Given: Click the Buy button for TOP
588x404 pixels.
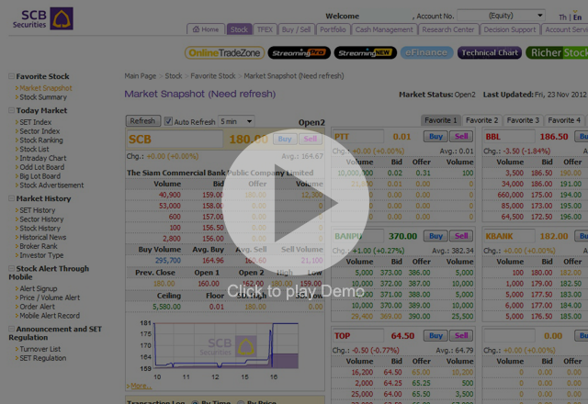Looking at the screenshot, I should click(x=435, y=336).
